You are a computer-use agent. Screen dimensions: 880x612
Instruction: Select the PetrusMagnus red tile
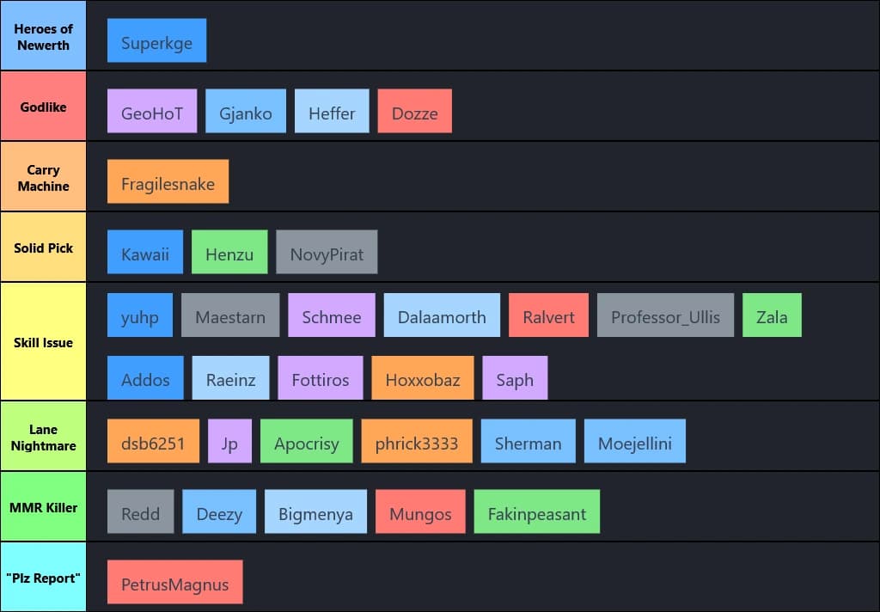click(x=174, y=582)
